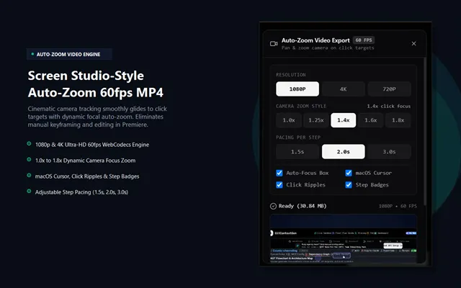Choose 1.6x camera zoom style
The image size is (461, 288).
(x=370, y=120)
